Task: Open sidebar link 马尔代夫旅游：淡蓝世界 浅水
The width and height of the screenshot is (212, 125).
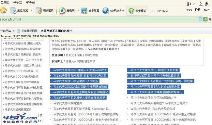Action: tap(23, 66)
